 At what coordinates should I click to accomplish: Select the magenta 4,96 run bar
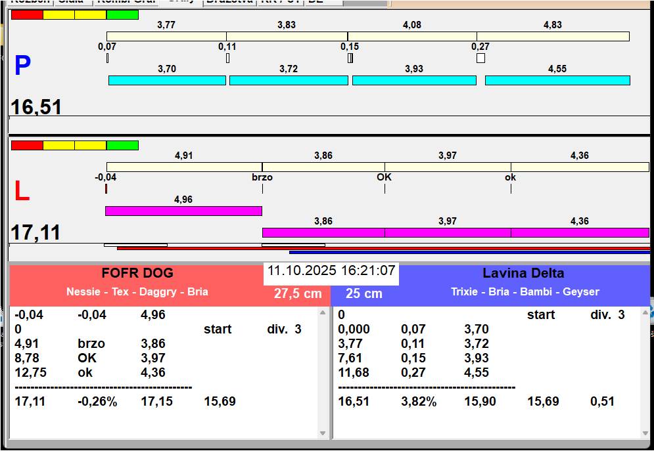coord(183,211)
